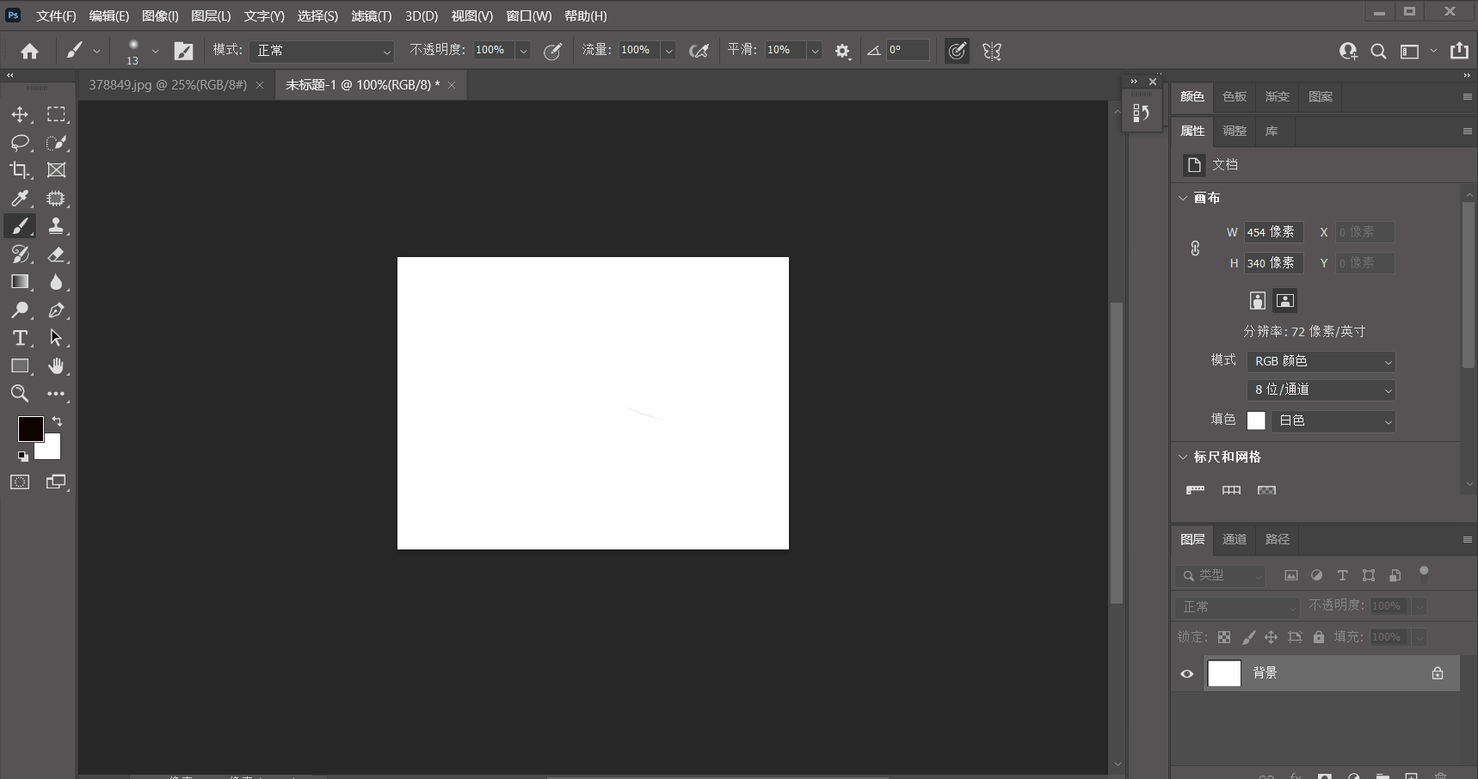This screenshot has width=1478, height=779.
Task: Select the Crop tool
Action: pyautogui.click(x=20, y=170)
